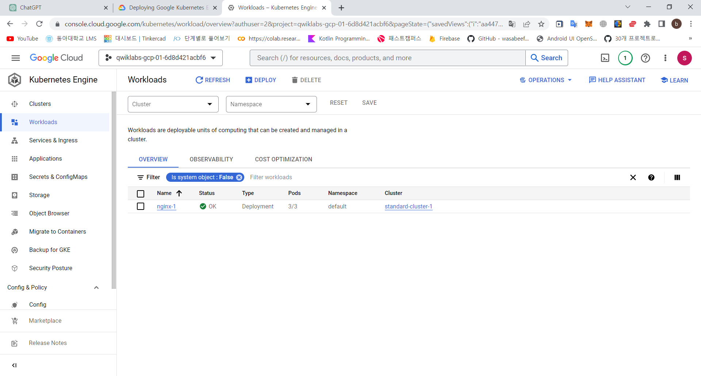Click the Secrets & ConfigMaps sidebar icon
The image size is (701, 376).
pos(15,177)
